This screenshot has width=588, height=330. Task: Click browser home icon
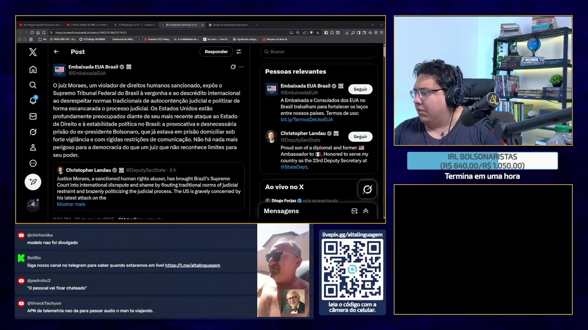coord(38,33)
